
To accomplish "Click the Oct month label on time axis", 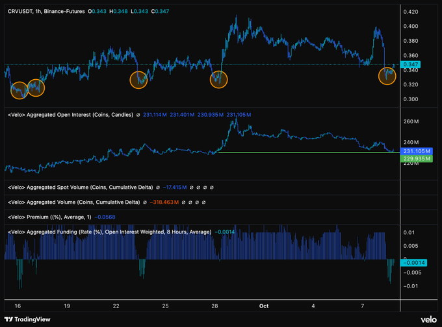I will pyautogui.click(x=264, y=306).
